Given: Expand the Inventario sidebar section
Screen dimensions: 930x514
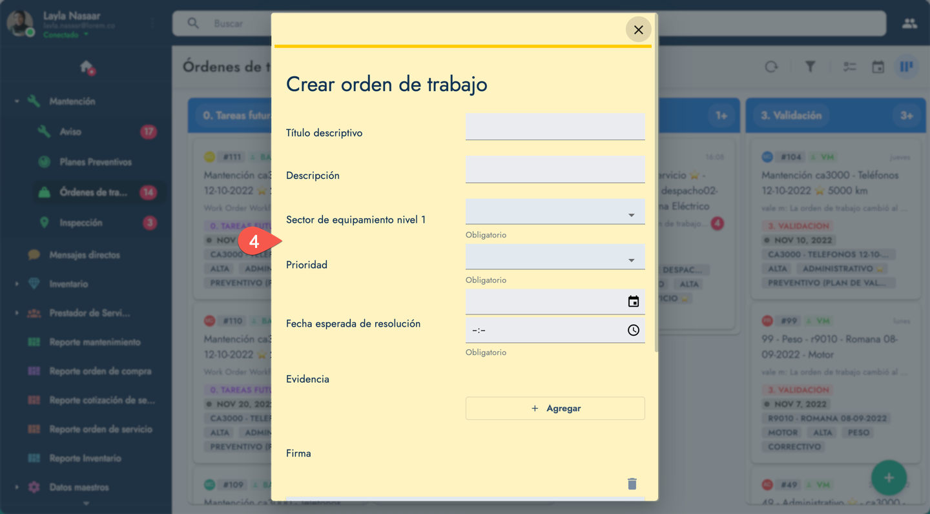Looking at the screenshot, I should [17, 284].
